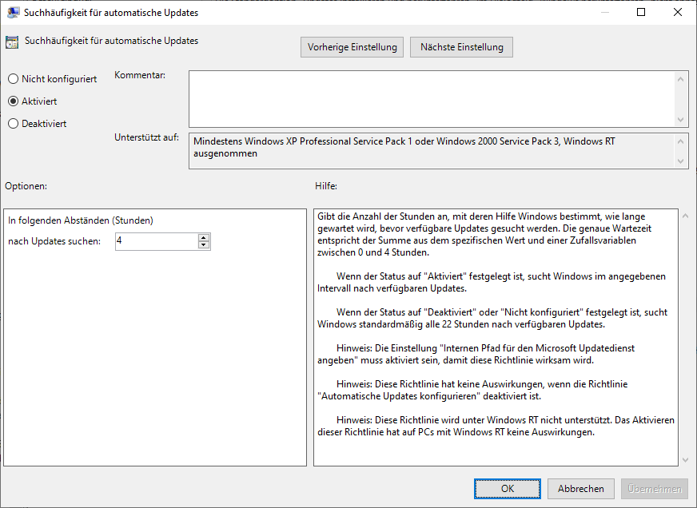The width and height of the screenshot is (697, 508).
Task: Click the update search interval hours field
Action: (x=156, y=241)
